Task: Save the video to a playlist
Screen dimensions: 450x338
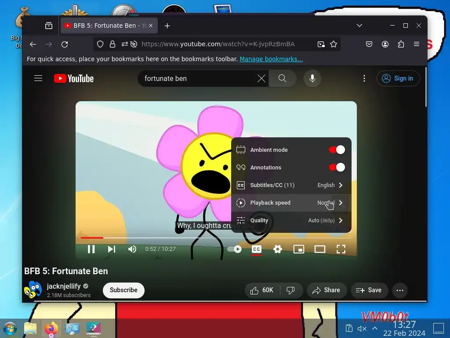Action: 369,290
